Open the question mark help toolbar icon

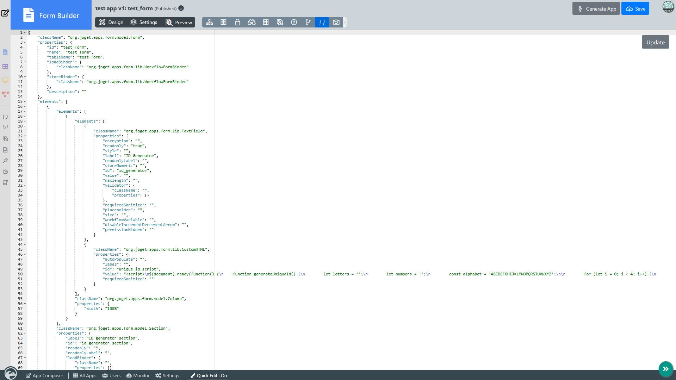pos(294,22)
